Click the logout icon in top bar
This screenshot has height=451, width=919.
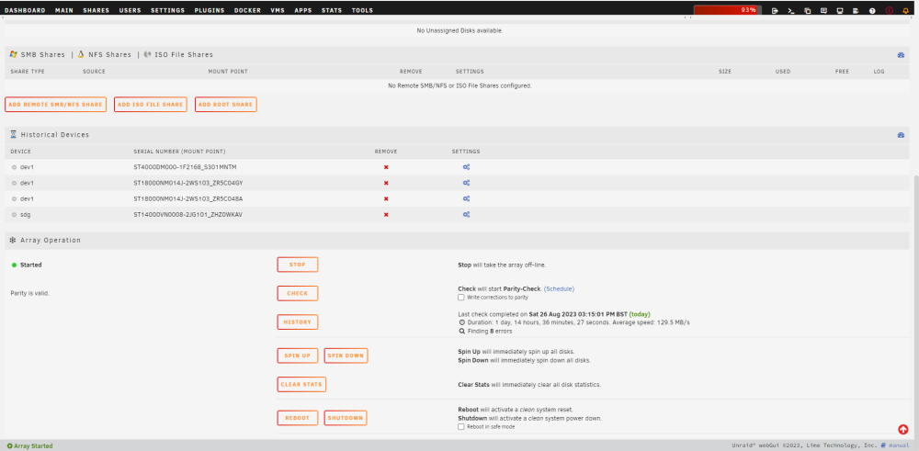tap(775, 10)
